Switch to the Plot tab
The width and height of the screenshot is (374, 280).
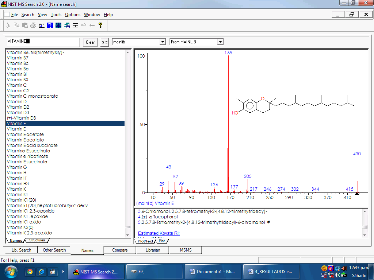tap(162, 241)
